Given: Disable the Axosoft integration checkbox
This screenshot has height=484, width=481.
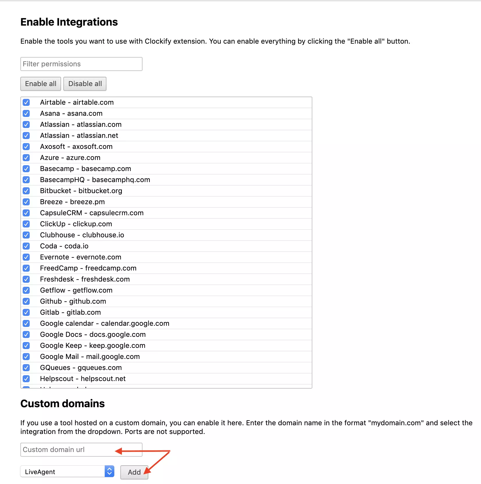Looking at the screenshot, I should [x=26, y=147].
